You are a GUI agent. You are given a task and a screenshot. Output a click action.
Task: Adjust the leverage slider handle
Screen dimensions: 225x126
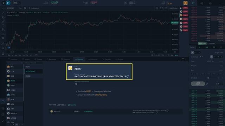208,78
